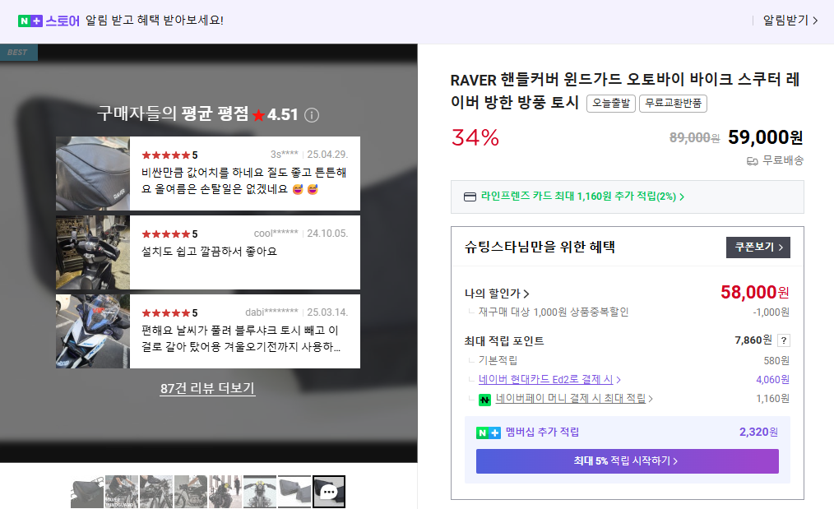
Task: Click the 4,060원 card reward amount
Action: tap(773, 380)
